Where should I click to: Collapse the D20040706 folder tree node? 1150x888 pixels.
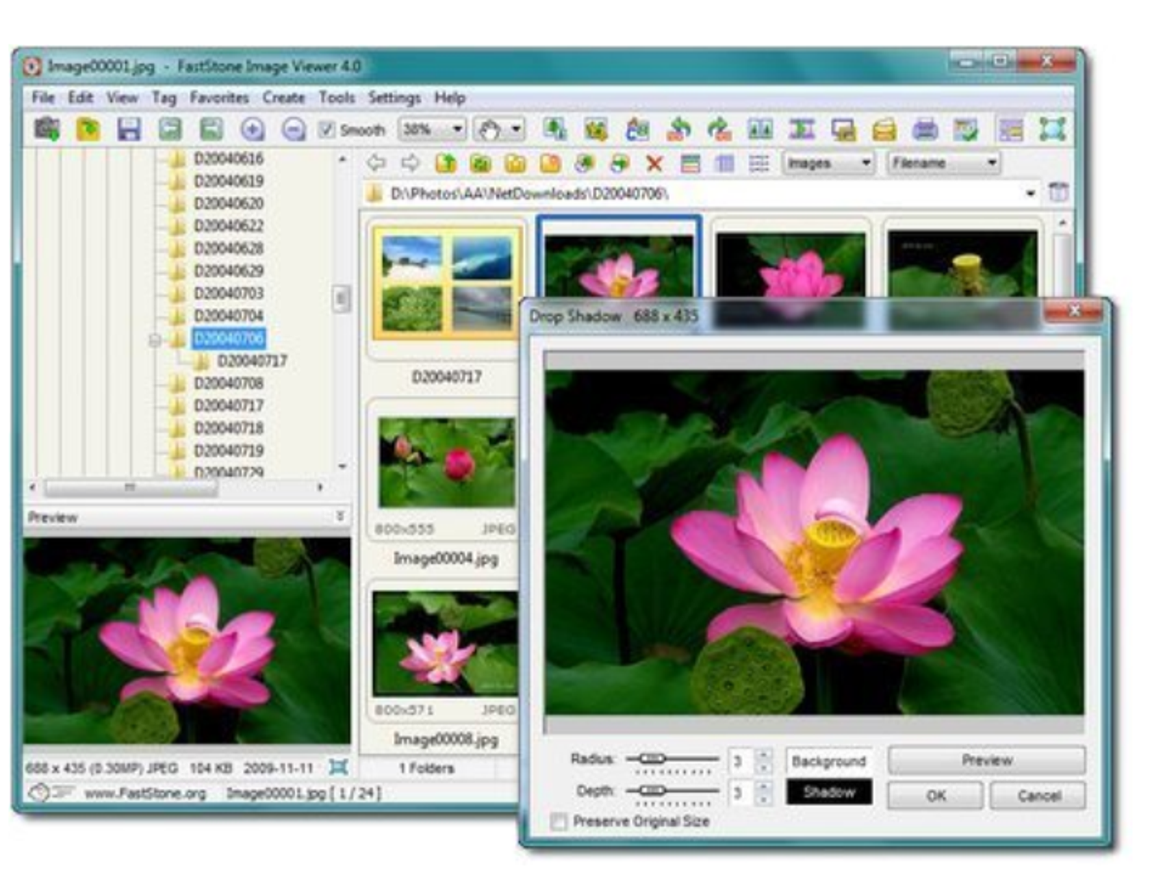pyautogui.click(x=155, y=339)
